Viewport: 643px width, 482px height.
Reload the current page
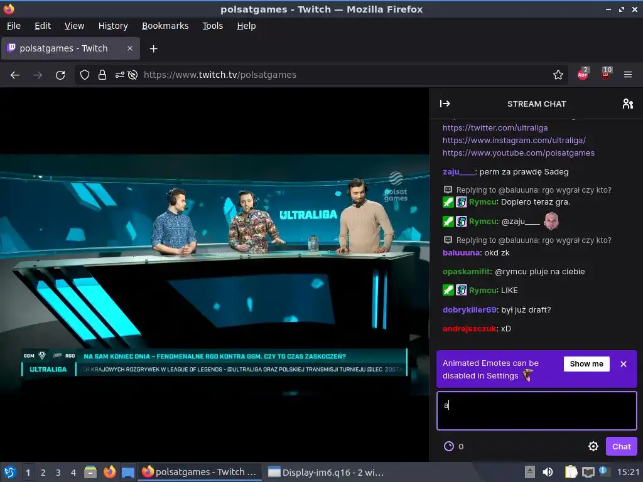(60, 75)
